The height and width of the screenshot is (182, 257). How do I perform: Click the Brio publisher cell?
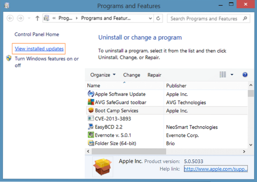[170, 143]
